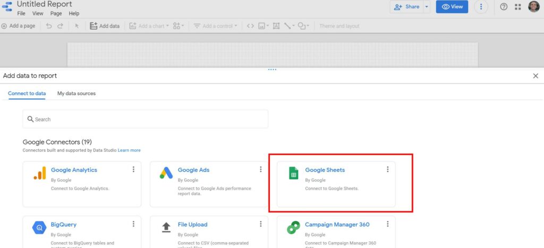The height and width of the screenshot is (248, 544).
Task: Select the File Upload connector
Action: point(209,232)
